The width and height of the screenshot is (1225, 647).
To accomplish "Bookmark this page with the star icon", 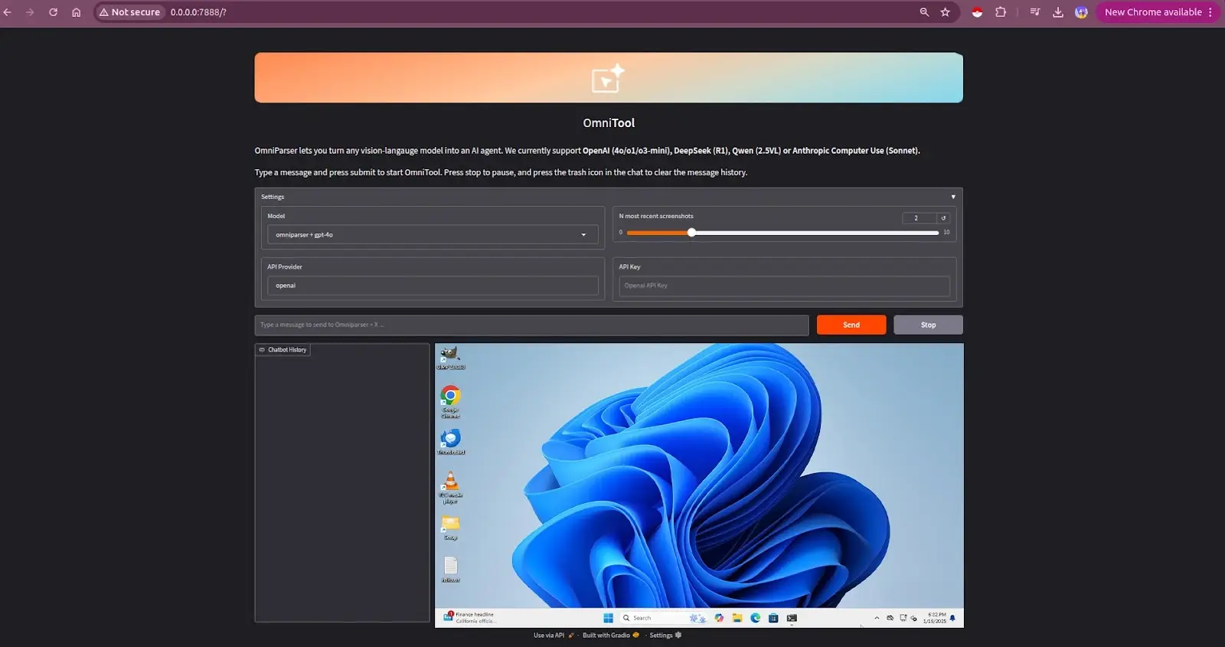I will [x=946, y=12].
